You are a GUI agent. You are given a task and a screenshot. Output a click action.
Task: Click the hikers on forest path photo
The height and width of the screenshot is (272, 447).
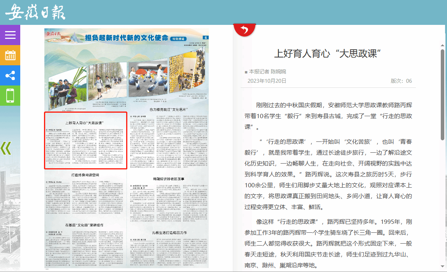pos(107,81)
